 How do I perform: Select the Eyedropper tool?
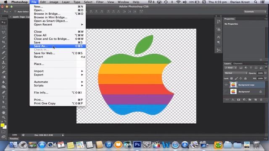3,47
